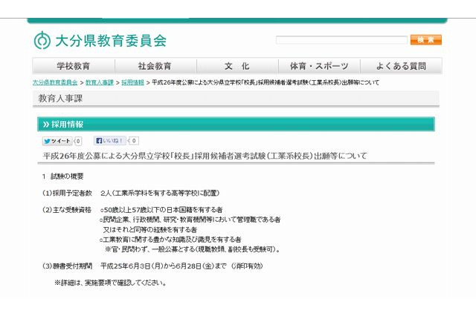
Task: Follow the 採用情報 breadcrumb link
Action: [x=132, y=82]
